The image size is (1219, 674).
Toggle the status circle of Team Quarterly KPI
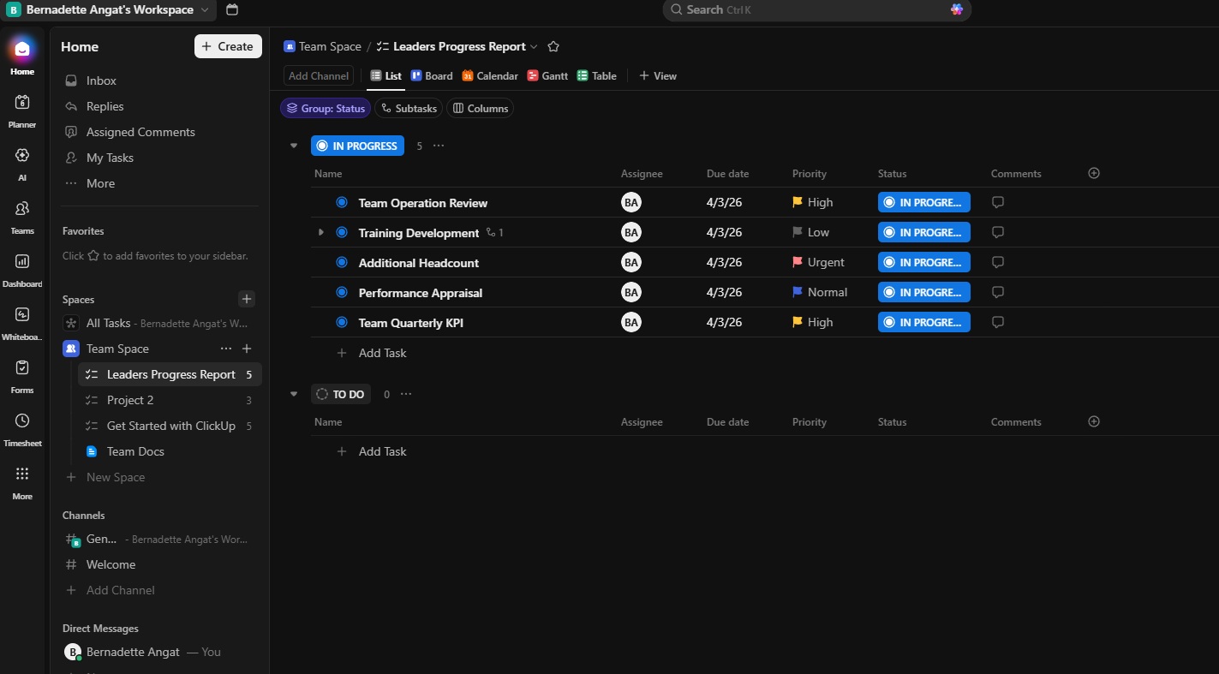[x=342, y=323]
